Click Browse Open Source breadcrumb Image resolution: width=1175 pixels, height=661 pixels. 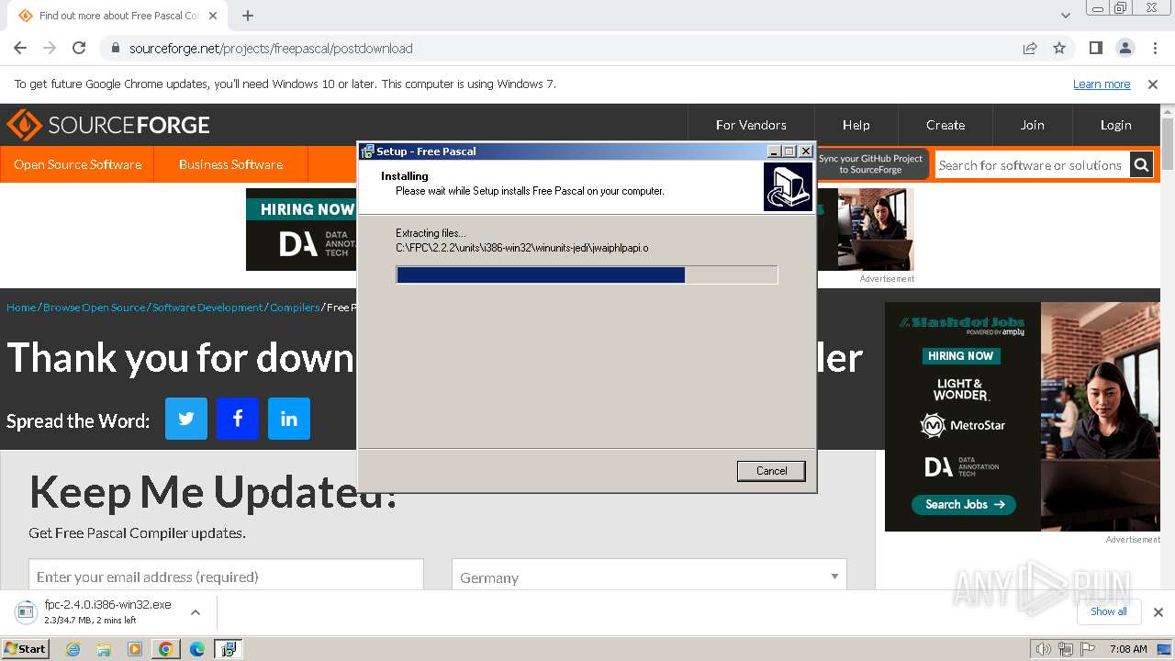point(94,308)
